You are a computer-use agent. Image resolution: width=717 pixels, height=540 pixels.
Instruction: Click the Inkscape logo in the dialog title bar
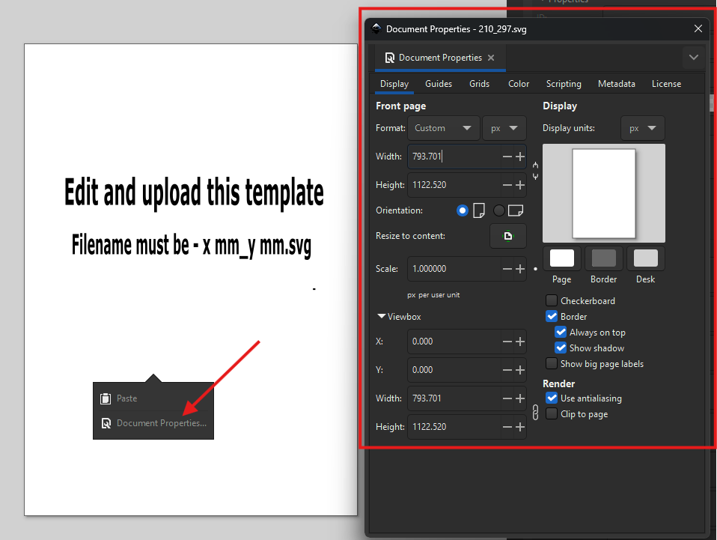[x=376, y=28]
